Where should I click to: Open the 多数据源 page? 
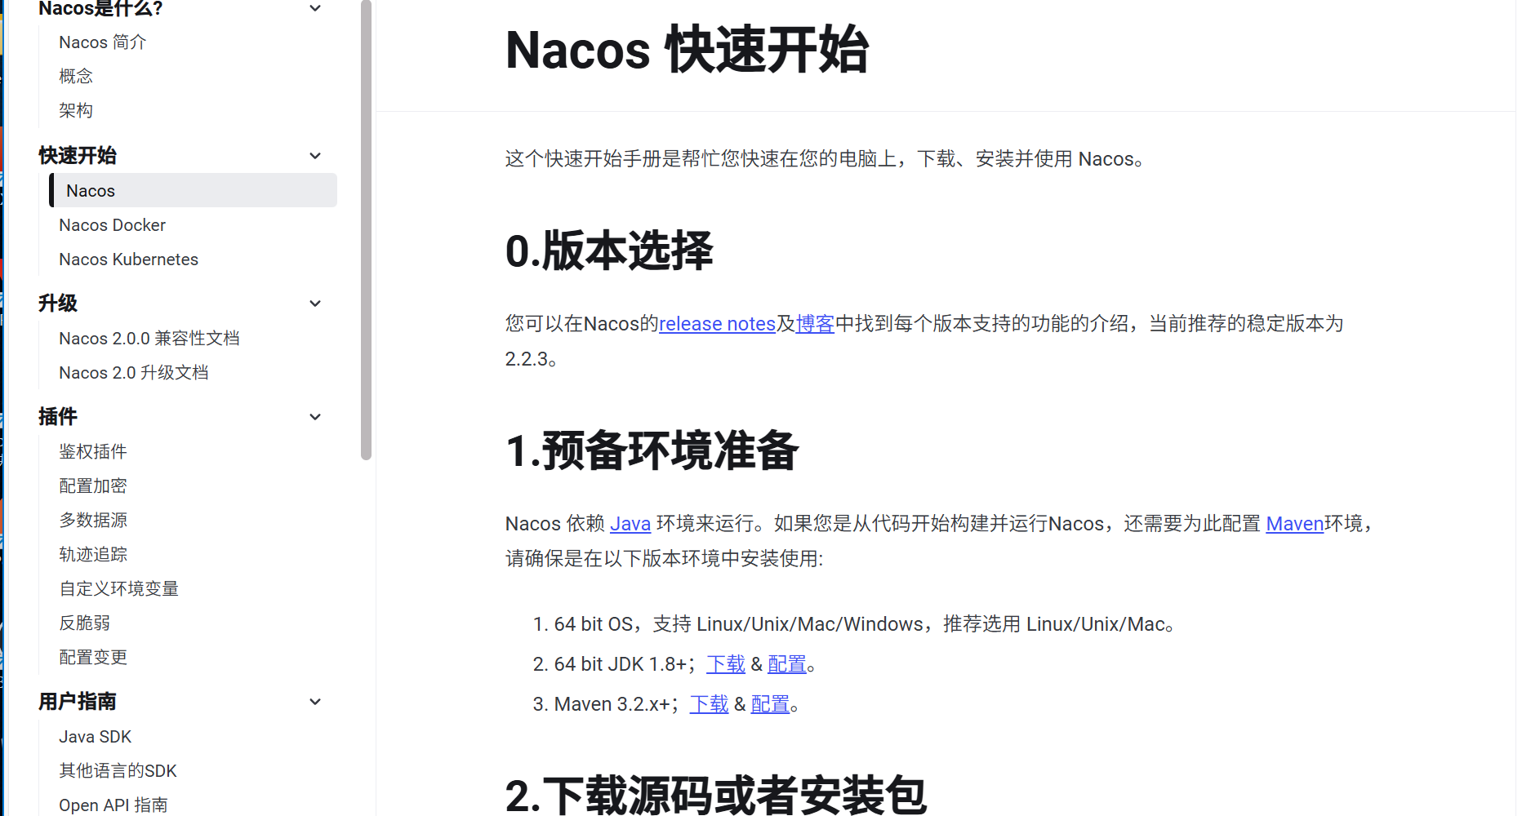93,521
